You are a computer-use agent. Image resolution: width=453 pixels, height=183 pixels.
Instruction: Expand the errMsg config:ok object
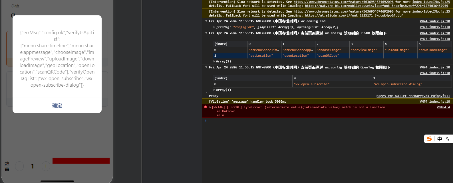coord(214,27)
